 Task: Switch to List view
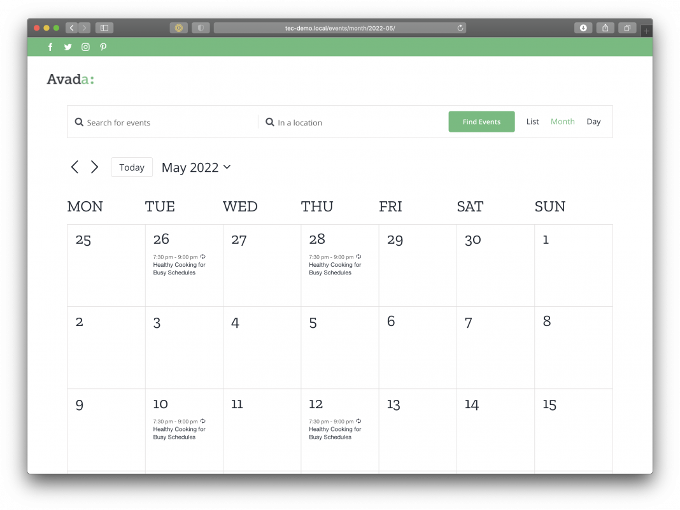[532, 121]
